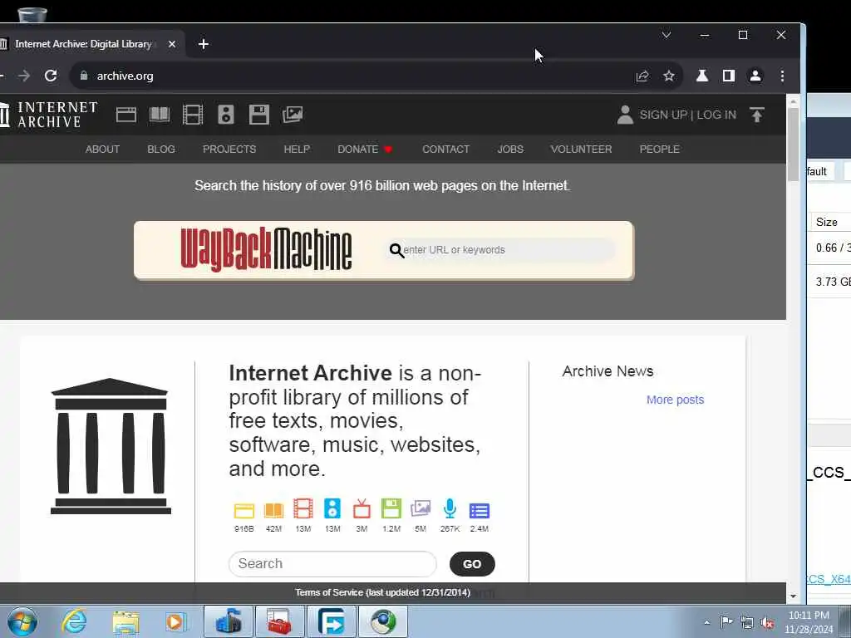The image size is (851, 638).
Task: Click the purple images 5M icon
Action: click(x=421, y=509)
